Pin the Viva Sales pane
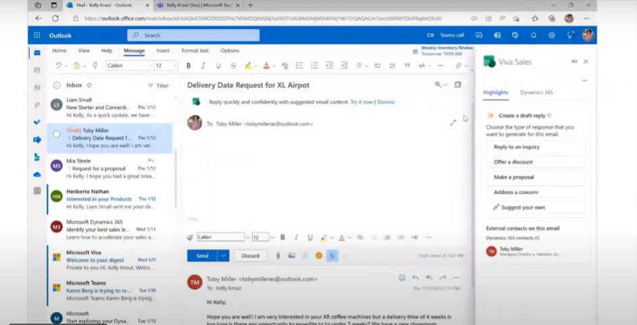637x325 pixels. point(573,61)
